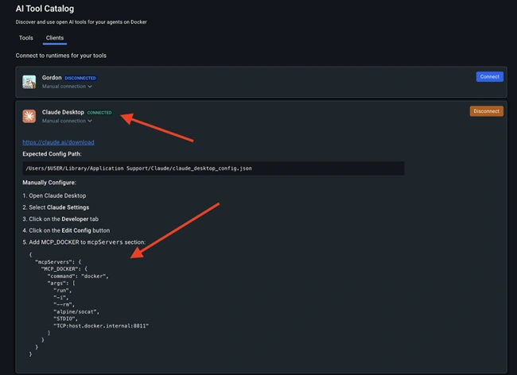The width and height of the screenshot is (517, 375).
Task: Click step "4. Click on the Edit Config button"
Action: [66, 230]
